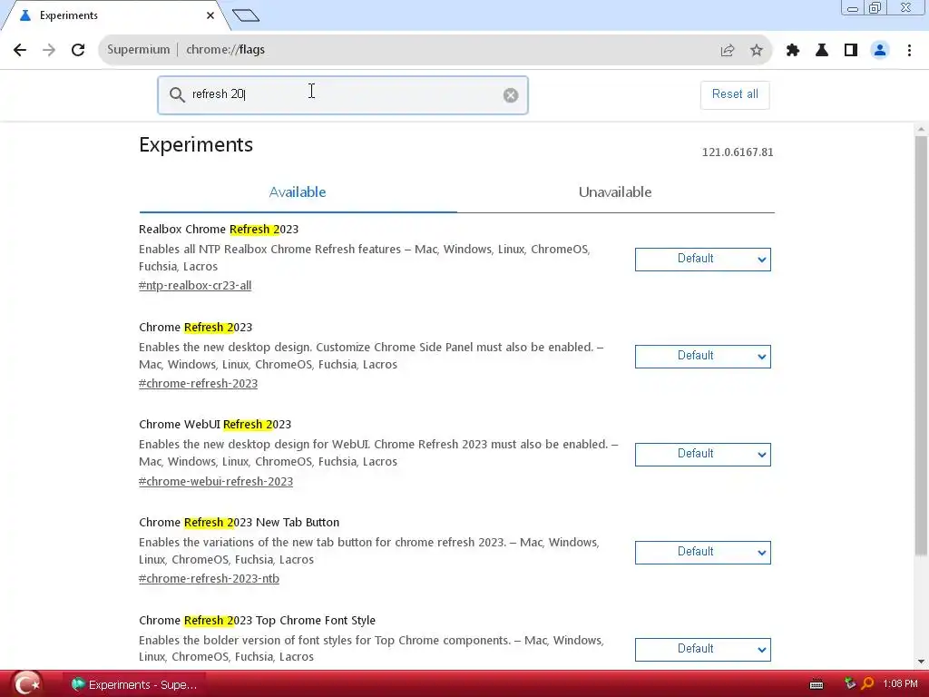
Task: Open the three-dot browser menu
Action: click(x=909, y=51)
